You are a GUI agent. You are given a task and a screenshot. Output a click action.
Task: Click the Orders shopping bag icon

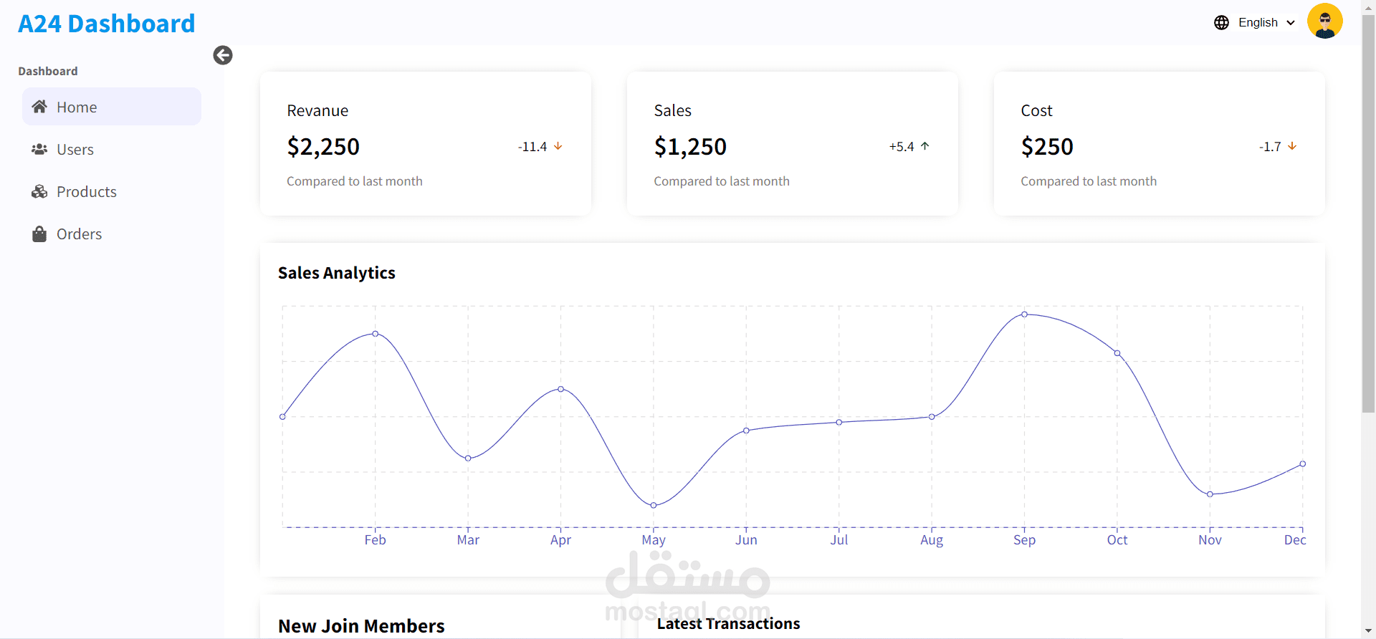(39, 234)
